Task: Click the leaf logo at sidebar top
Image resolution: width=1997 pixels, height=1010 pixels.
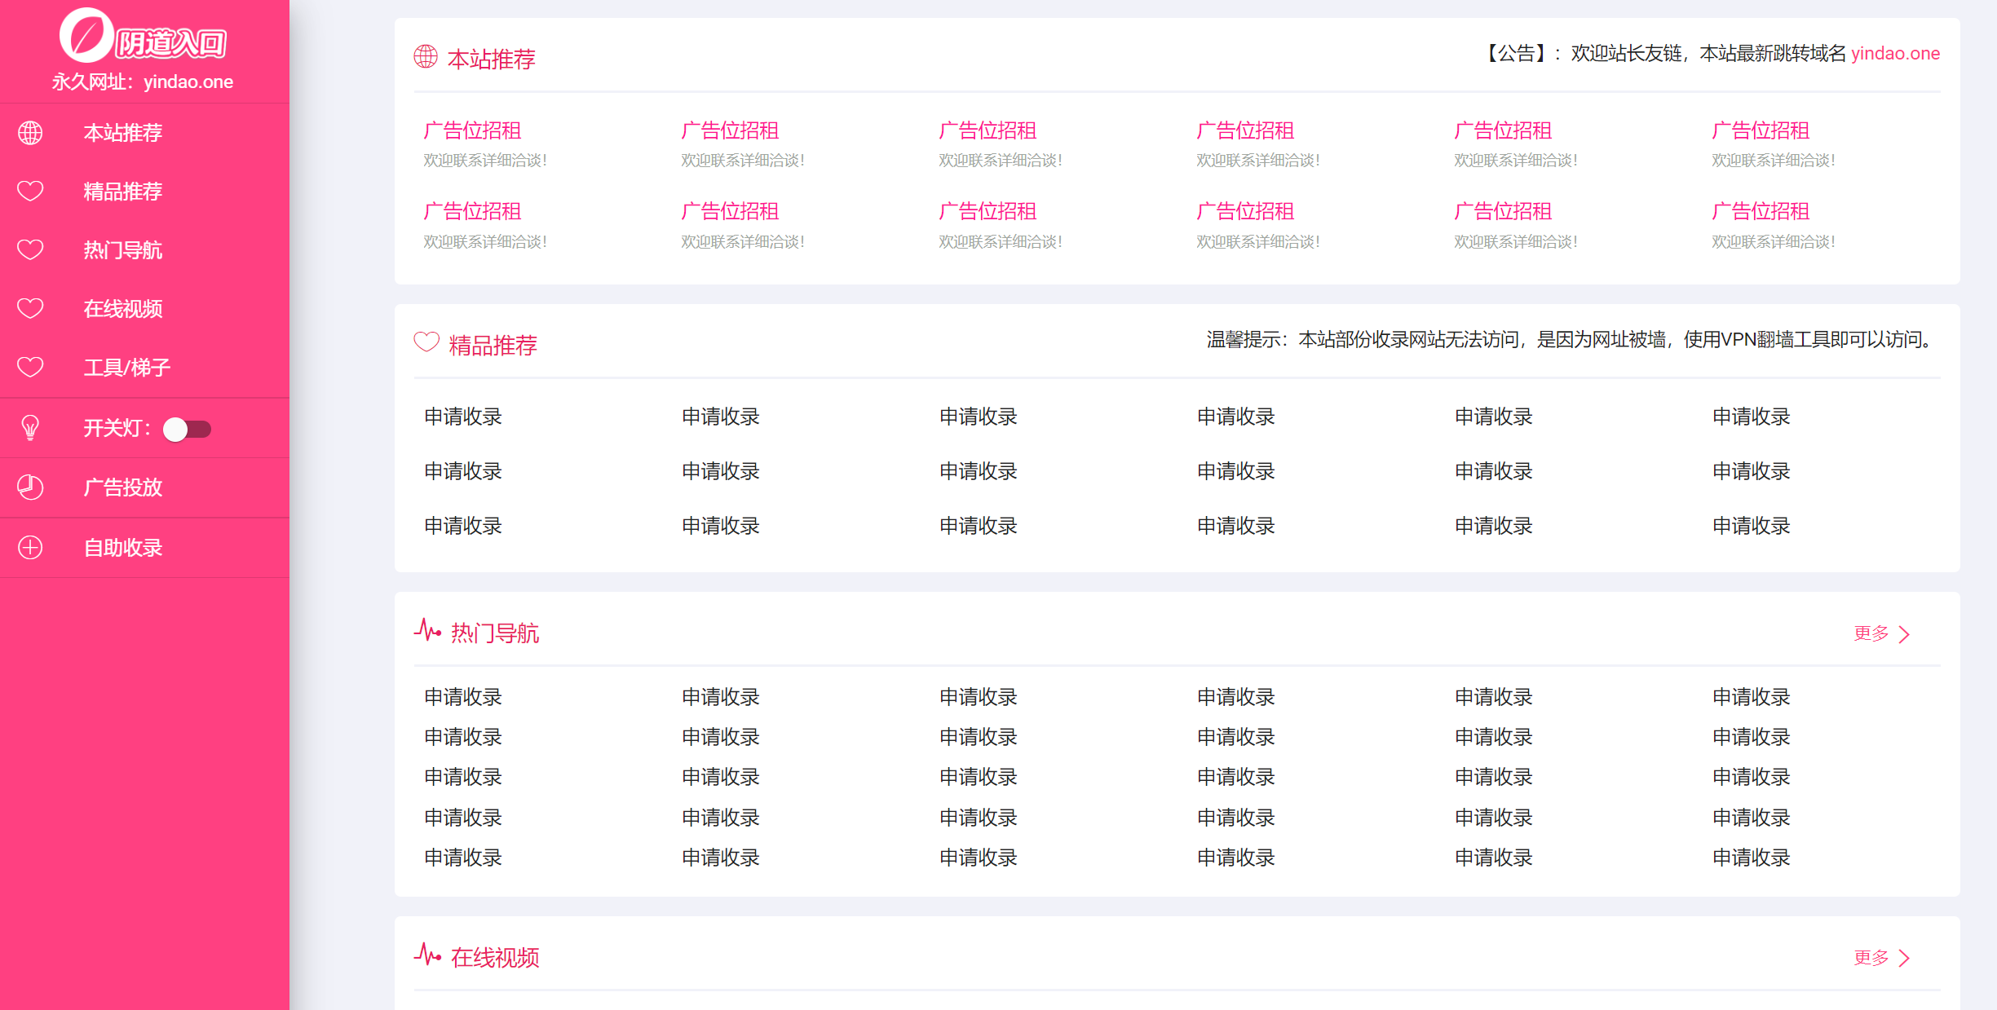Action: (x=86, y=36)
